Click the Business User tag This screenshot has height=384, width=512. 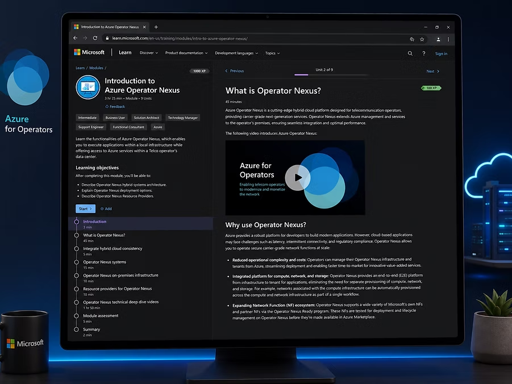[115, 118]
